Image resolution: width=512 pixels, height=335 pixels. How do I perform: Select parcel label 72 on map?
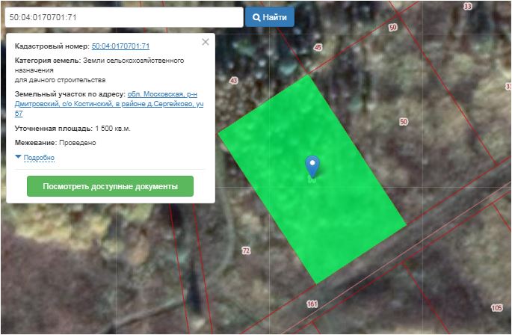tap(246, 250)
